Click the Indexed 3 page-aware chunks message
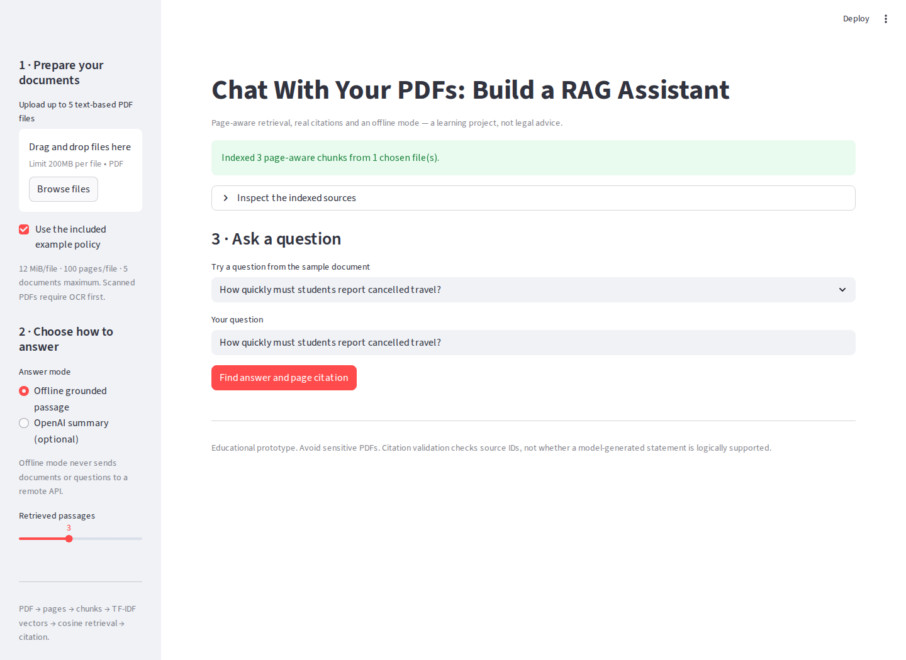 coord(534,158)
